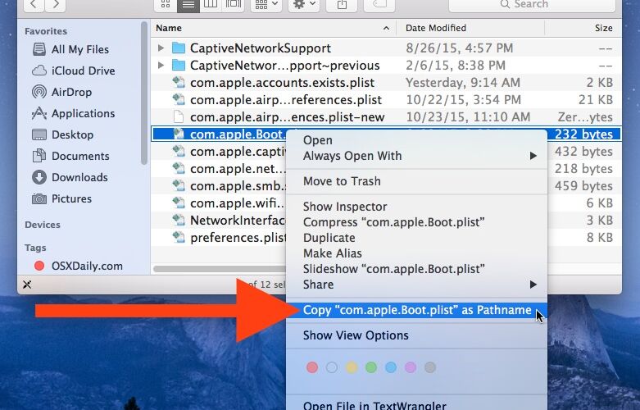Click the file list horizontal scrollbar
The image size is (640, 410).
click(x=220, y=269)
